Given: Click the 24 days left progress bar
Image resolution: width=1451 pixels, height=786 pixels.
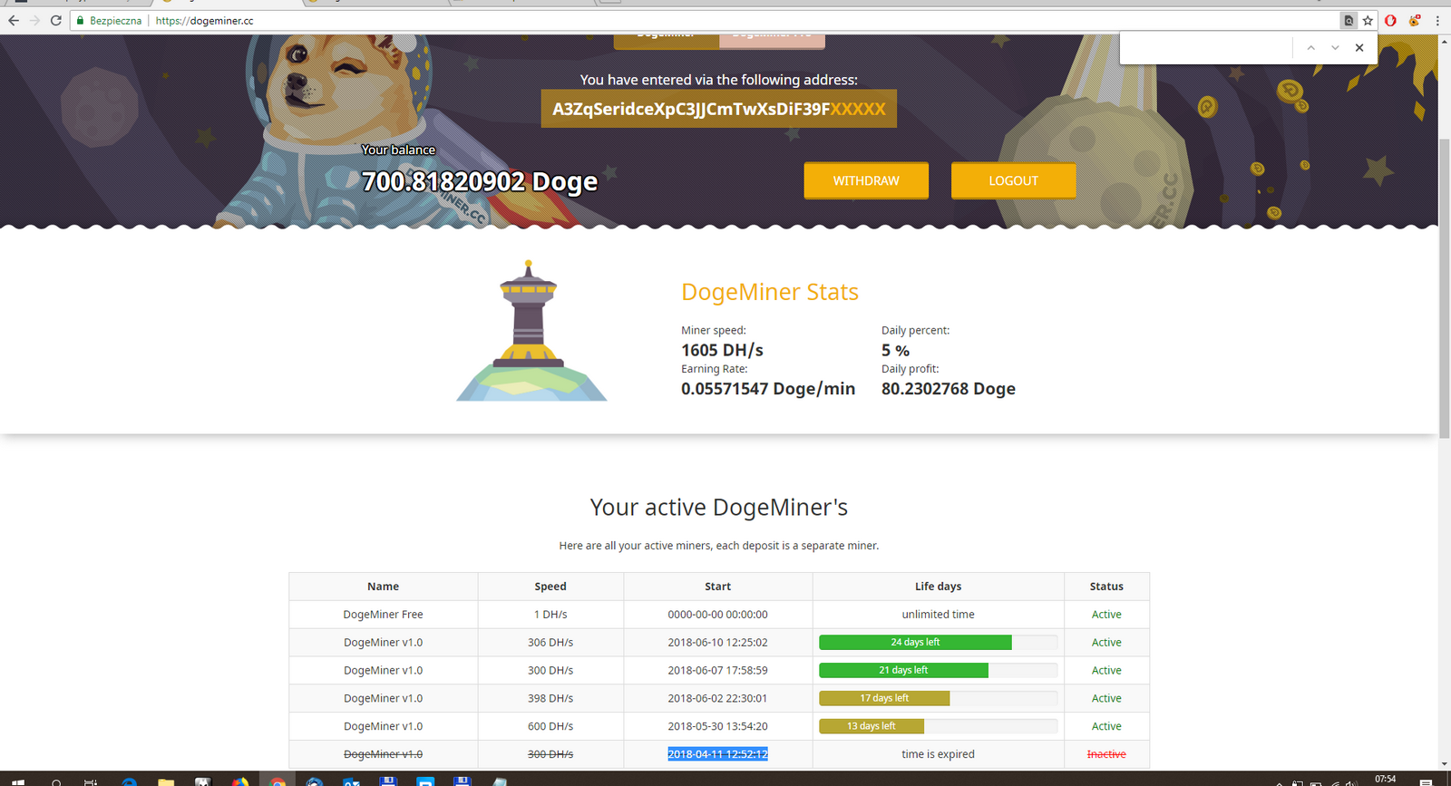Looking at the screenshot, I should [938, 643].
